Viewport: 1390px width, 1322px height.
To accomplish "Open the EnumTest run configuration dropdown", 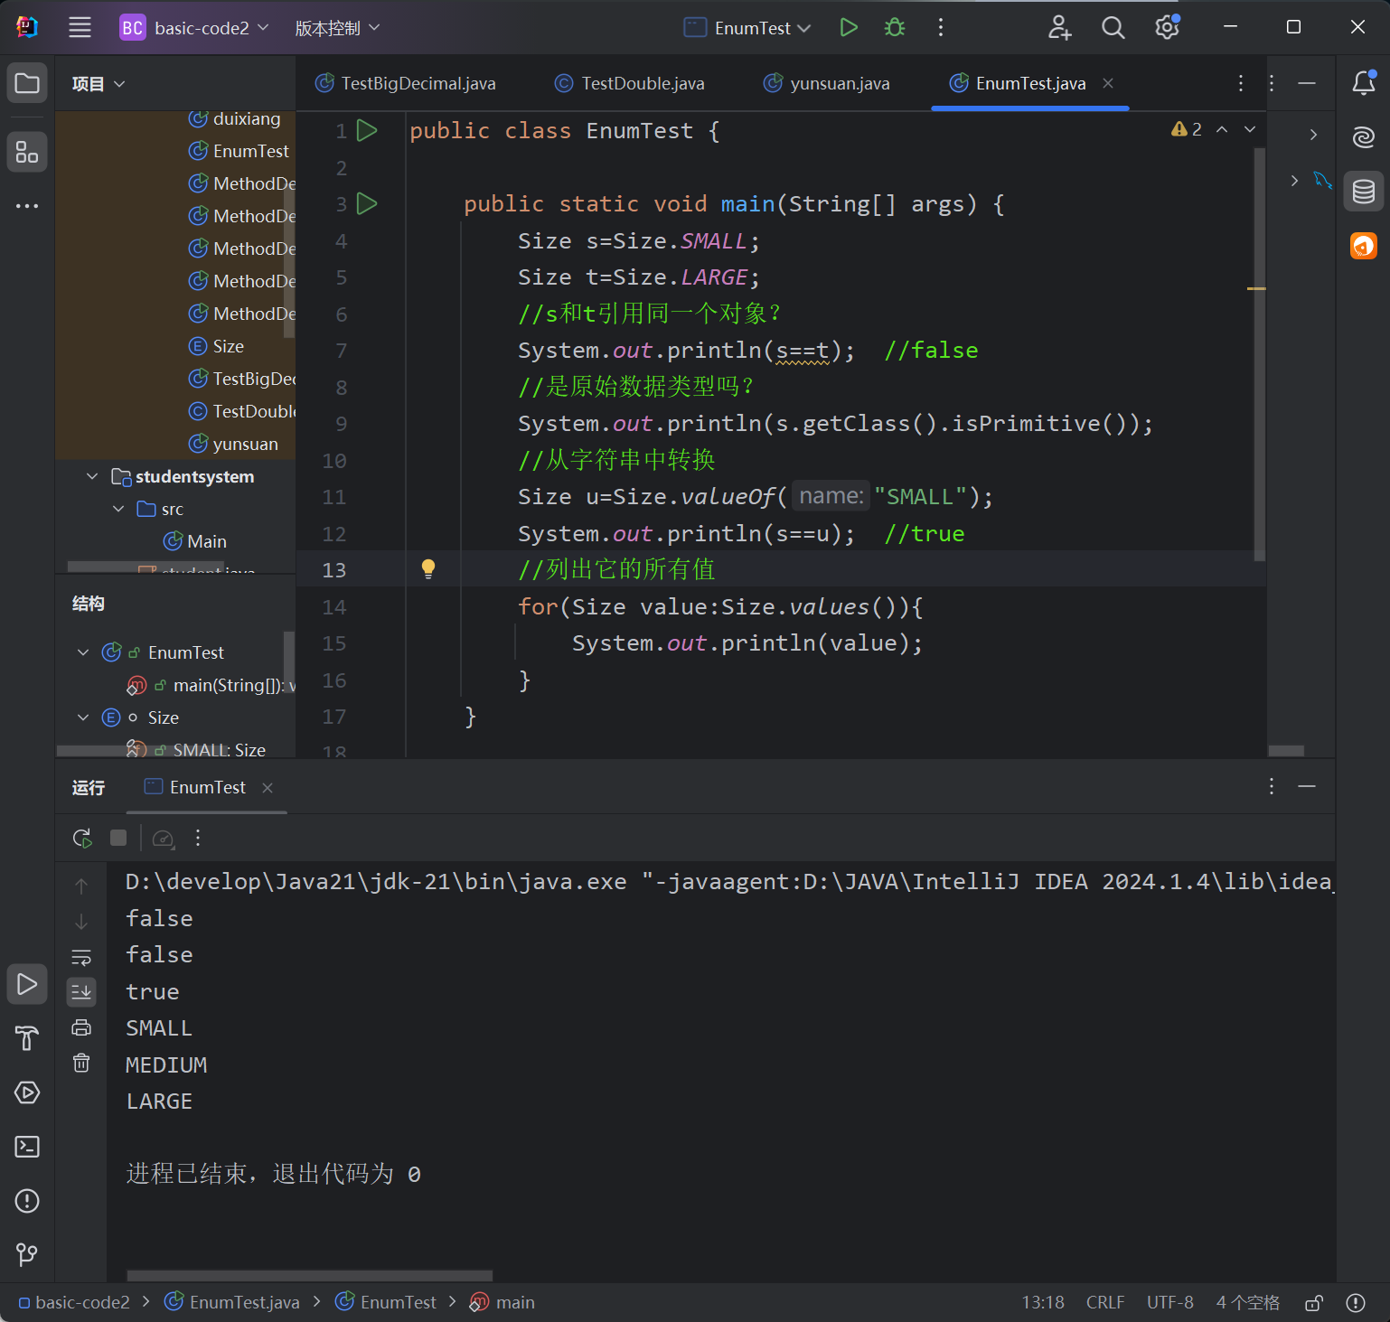I will click(x=747, y=28).
